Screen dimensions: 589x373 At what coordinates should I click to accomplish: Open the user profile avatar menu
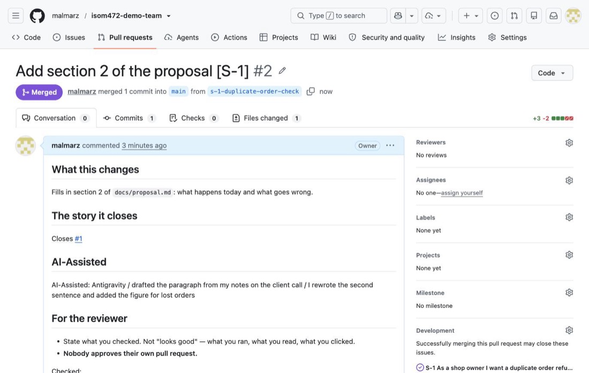(573, 15)
